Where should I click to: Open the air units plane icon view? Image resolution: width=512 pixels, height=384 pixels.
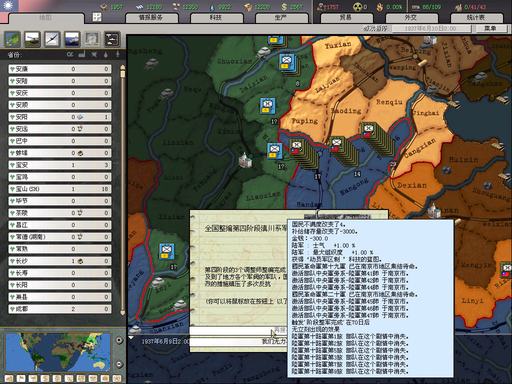click(x=52, y=38)
